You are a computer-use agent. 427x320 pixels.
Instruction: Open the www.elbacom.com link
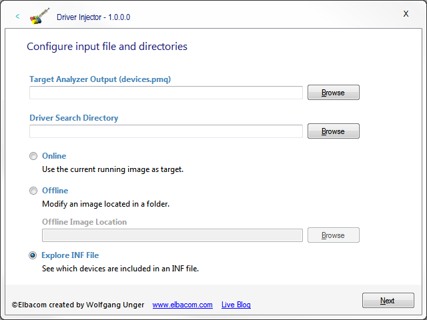pyautogui.click(x=182, y=305)
